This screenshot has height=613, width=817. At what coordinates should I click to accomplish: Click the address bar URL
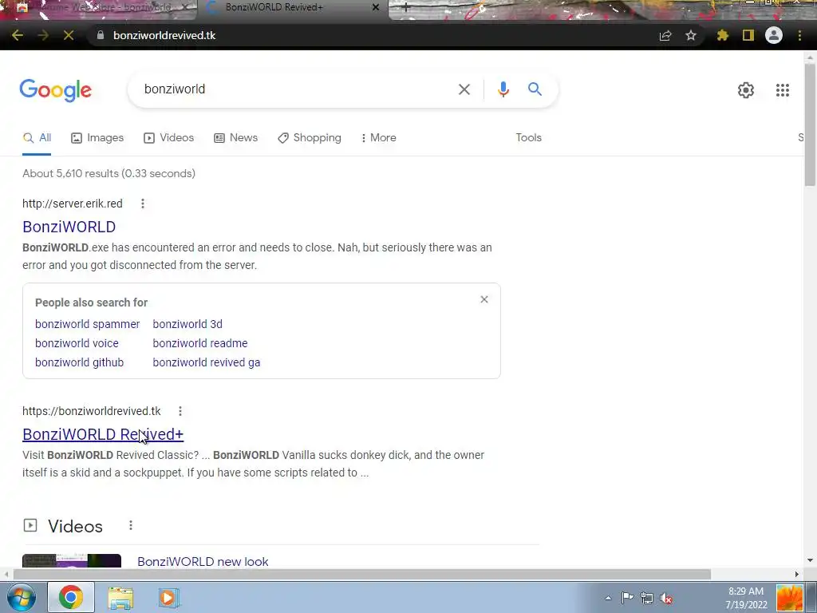pyautogui.click(x=164, y=35)
